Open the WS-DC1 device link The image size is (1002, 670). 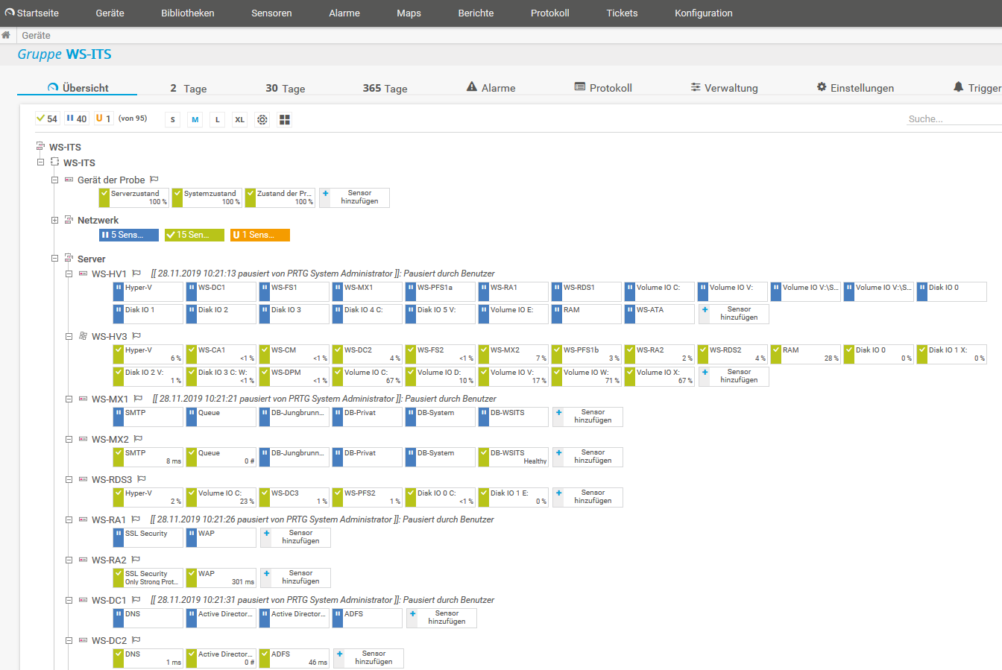coord(109,600)
